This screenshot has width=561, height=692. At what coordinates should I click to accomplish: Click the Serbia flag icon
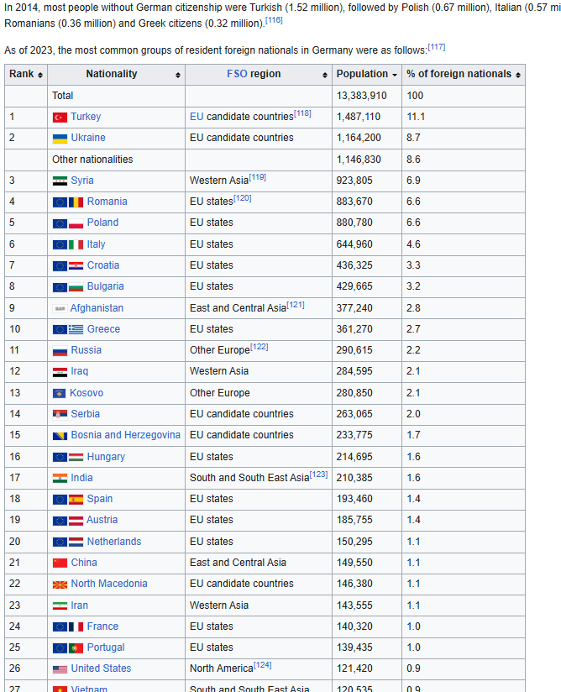(60, 414)
